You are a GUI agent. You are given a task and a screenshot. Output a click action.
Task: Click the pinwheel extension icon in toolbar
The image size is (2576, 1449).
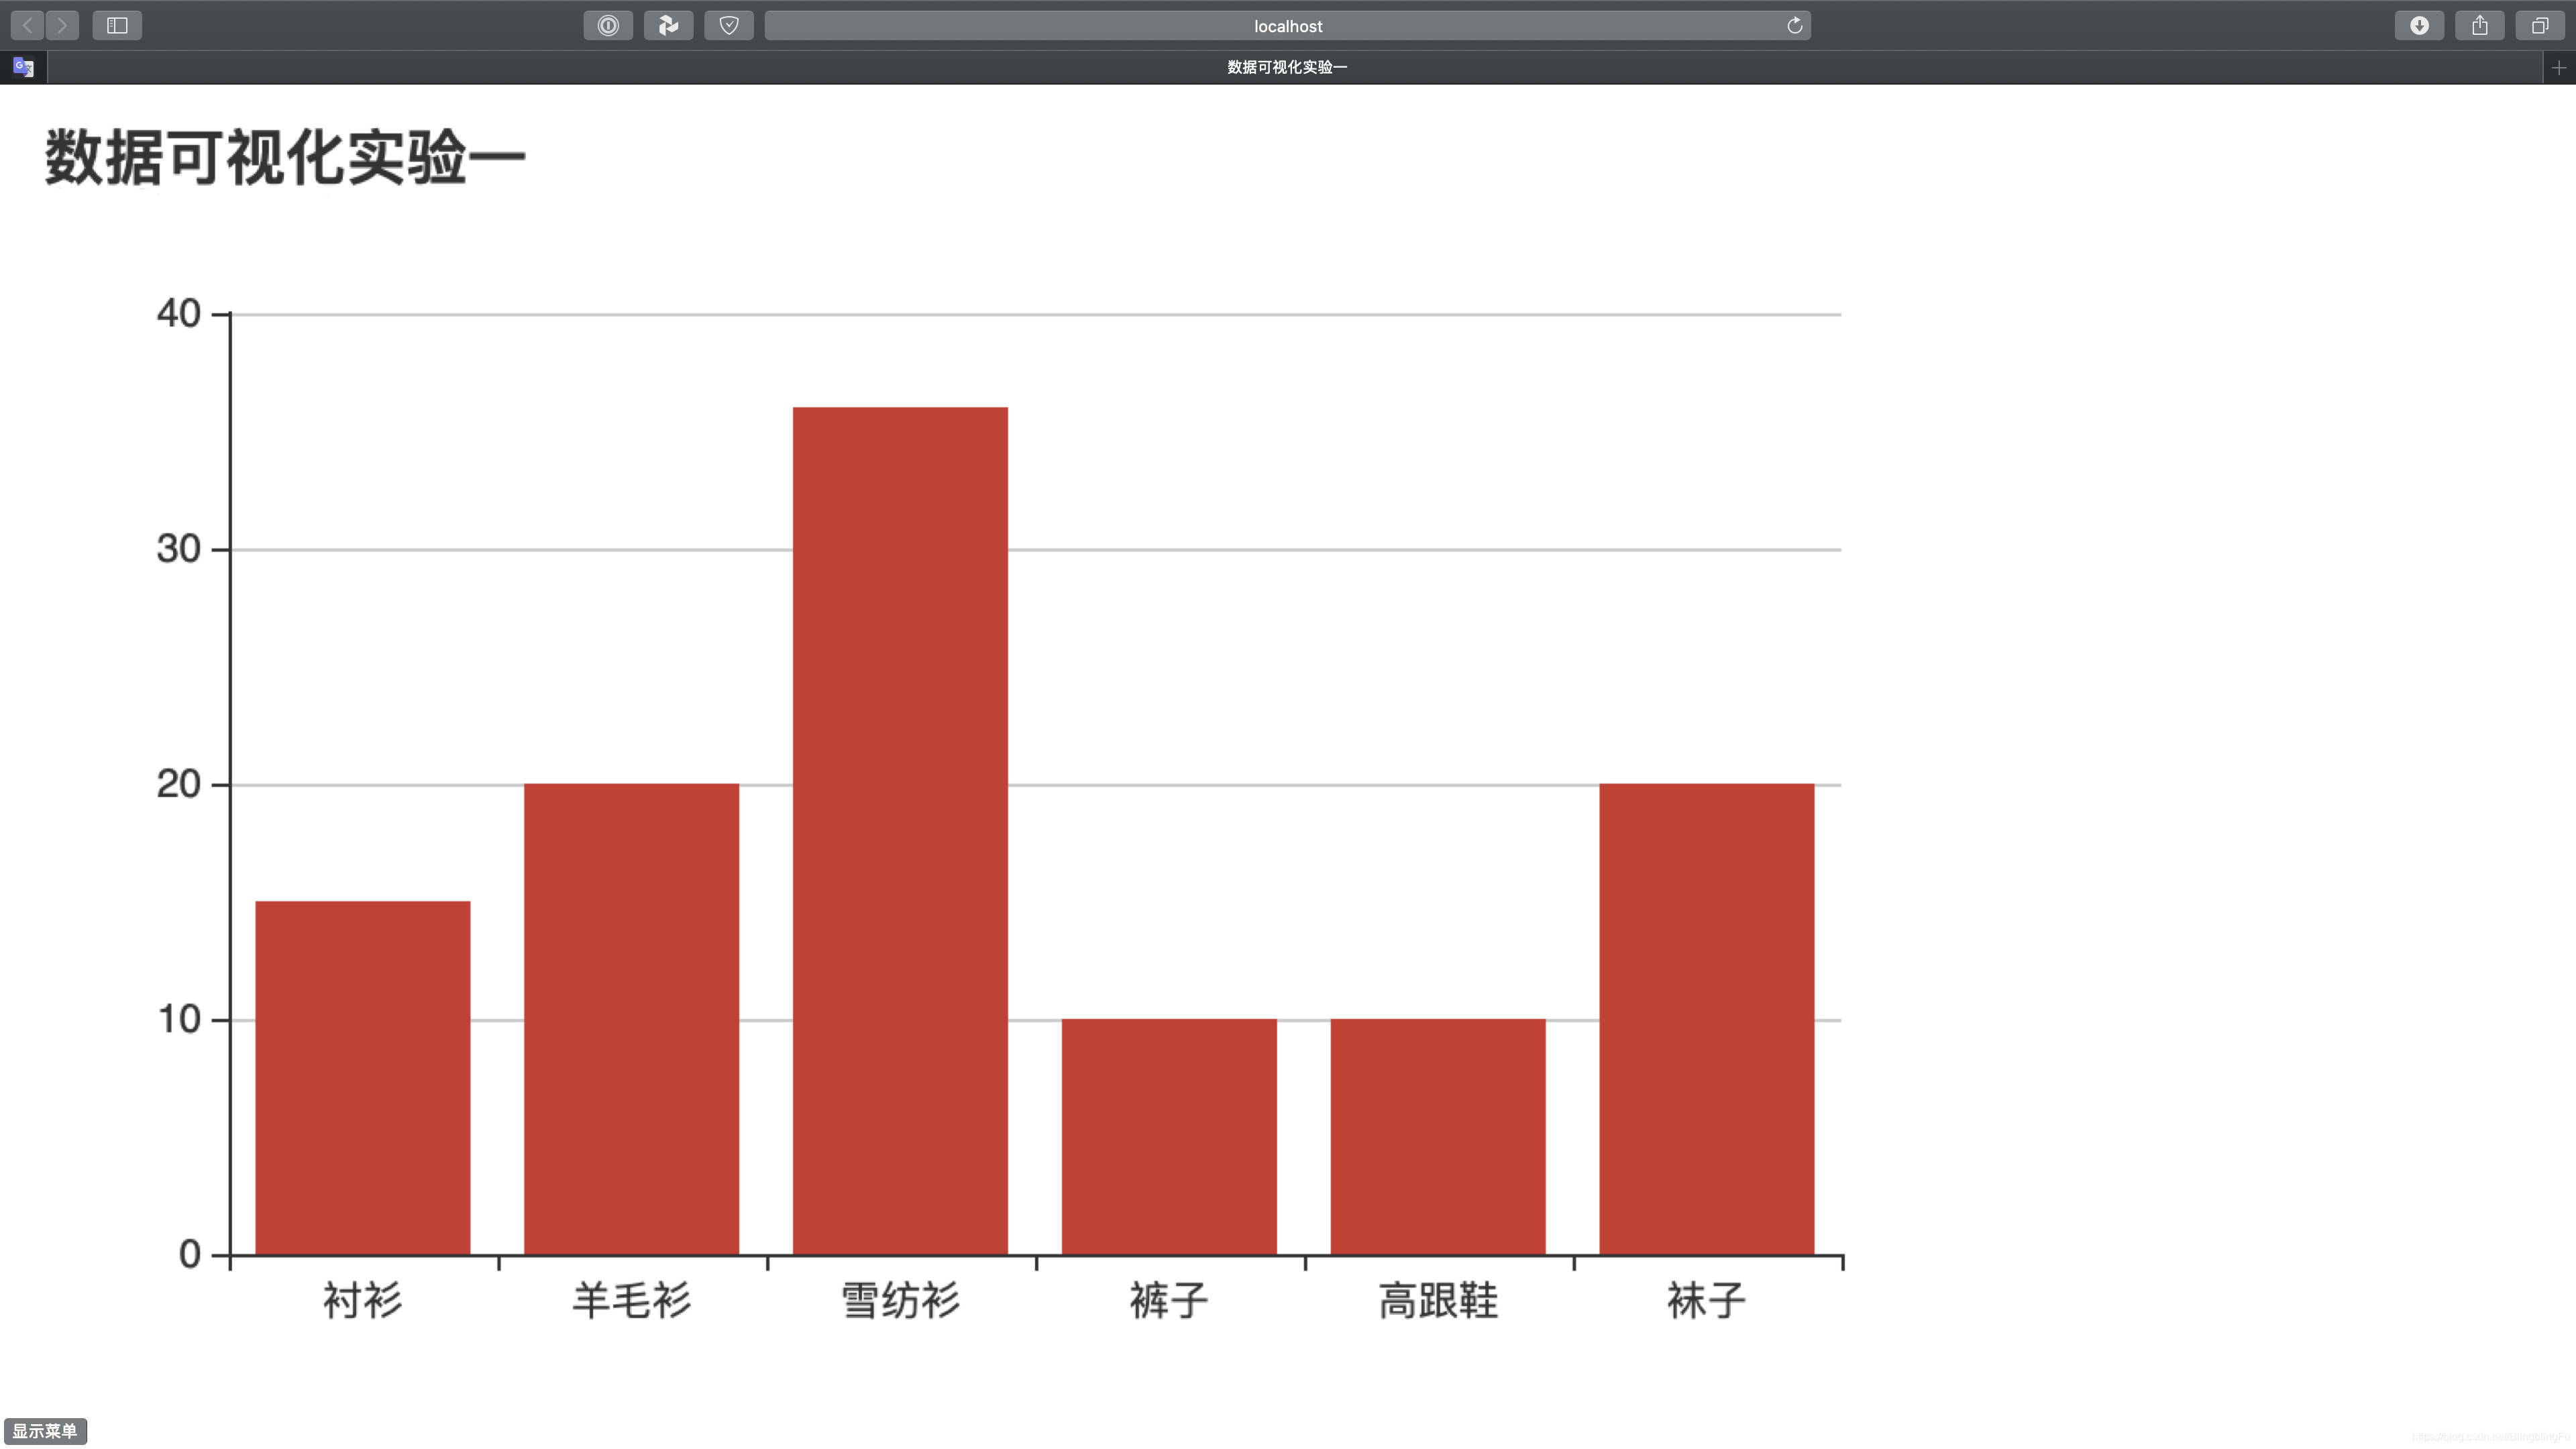coord(668,25)
